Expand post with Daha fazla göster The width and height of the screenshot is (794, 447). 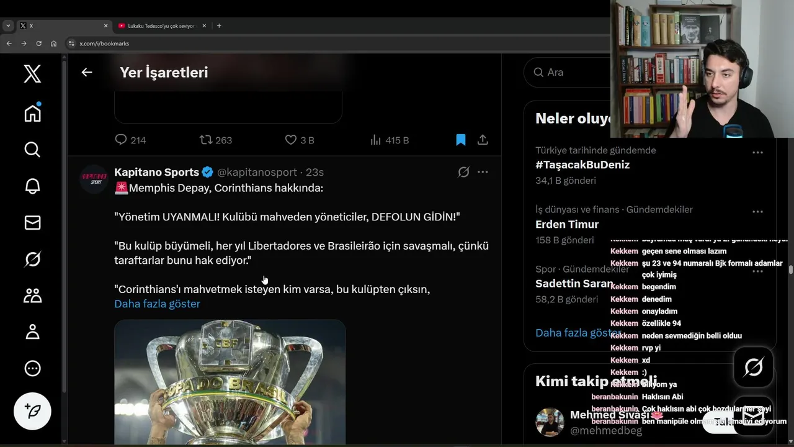pos(157,304)
